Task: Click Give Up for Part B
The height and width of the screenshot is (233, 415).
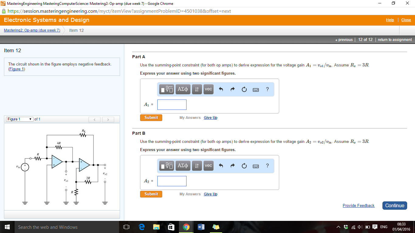Action: [210, 194]
